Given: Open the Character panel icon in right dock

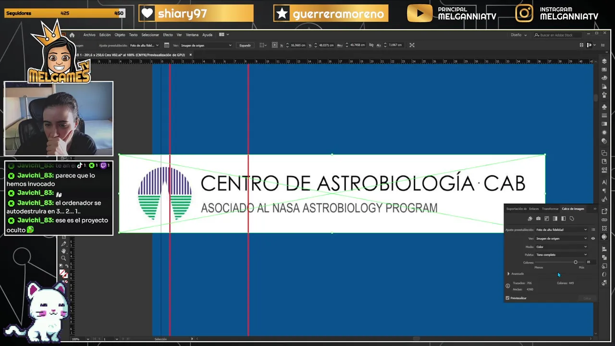Looking at the screenshot, I should point(604,182).
